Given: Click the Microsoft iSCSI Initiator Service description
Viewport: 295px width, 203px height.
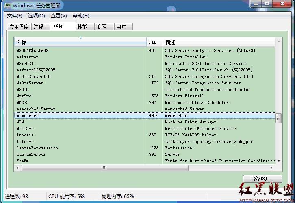Looking at the screenshot, I should (x=206, y=63).
